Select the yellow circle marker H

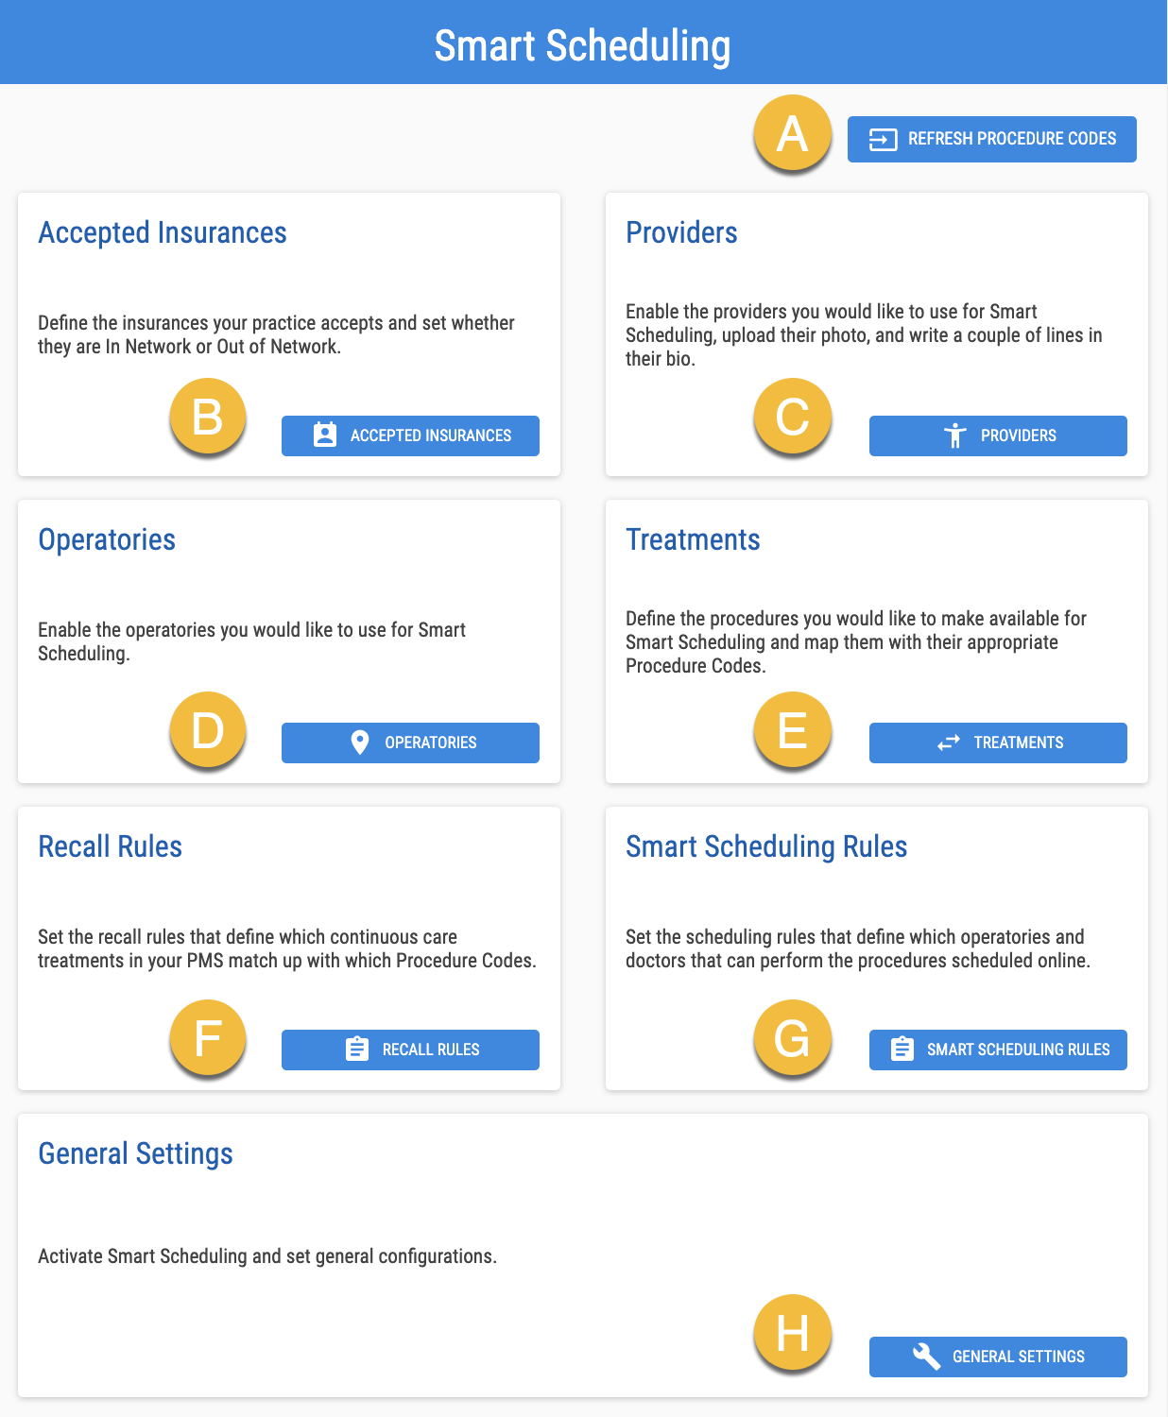(792, 1333)
